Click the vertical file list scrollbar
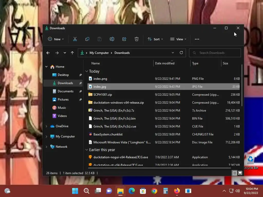 pos(242,85)
